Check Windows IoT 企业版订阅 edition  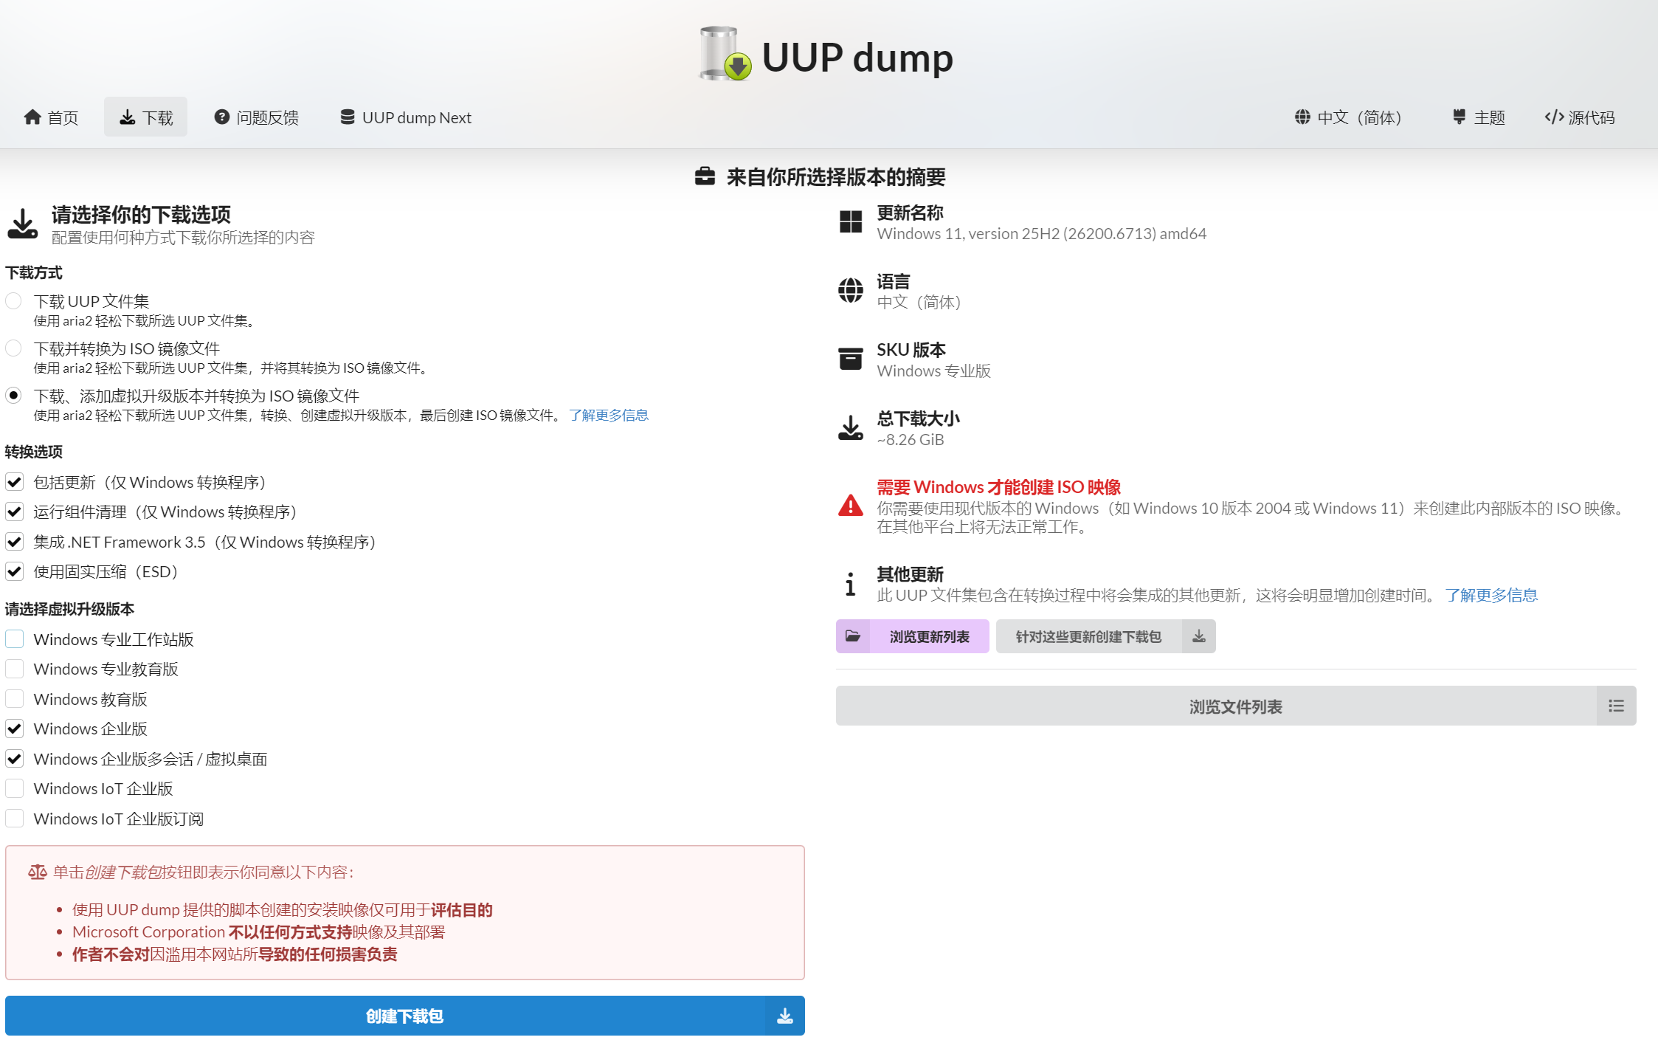pyautogui.click(x=14, y=819)
